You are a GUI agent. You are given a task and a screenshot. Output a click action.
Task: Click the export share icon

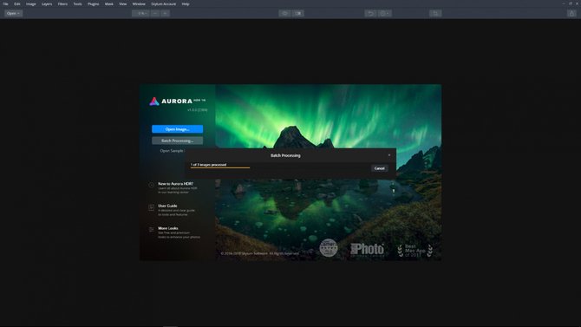(571, 13)
